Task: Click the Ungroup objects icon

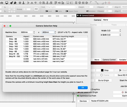Action: (x=24, y=3)
